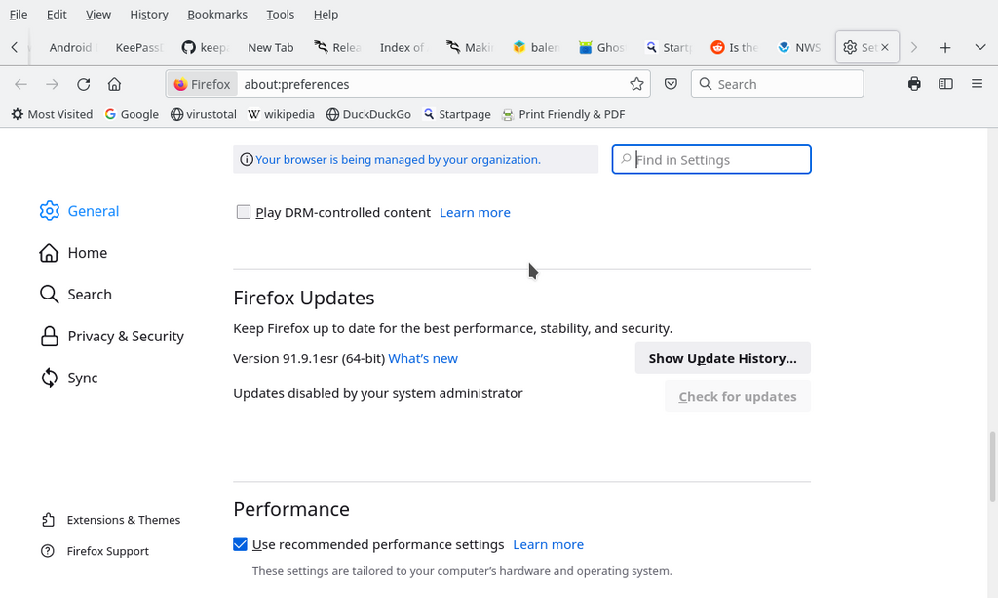The image size is (998, 598).
Task: Open the Tools menu
Action: [x=280, y=14]
